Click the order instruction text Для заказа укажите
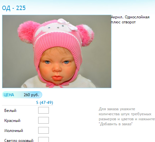 coord(117,109)
